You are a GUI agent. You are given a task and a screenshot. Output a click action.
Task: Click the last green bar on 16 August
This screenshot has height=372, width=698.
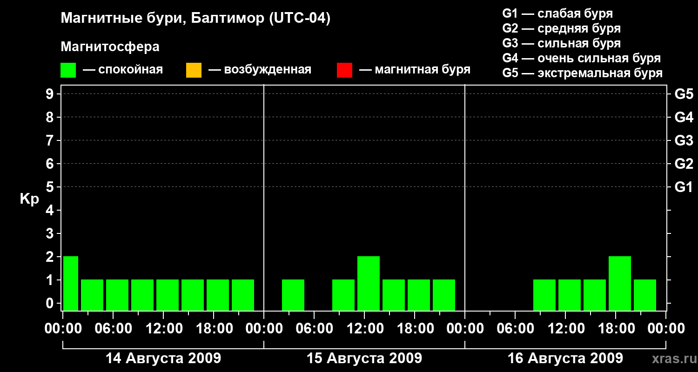pyautogui.click(x=645, y=295)
